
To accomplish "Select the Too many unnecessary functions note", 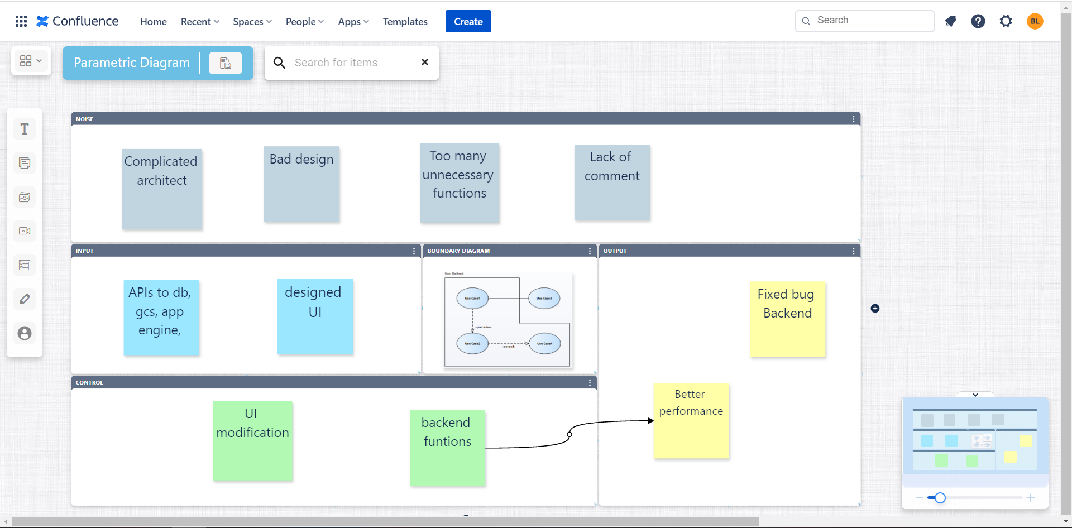I will [x=460, y=183].
